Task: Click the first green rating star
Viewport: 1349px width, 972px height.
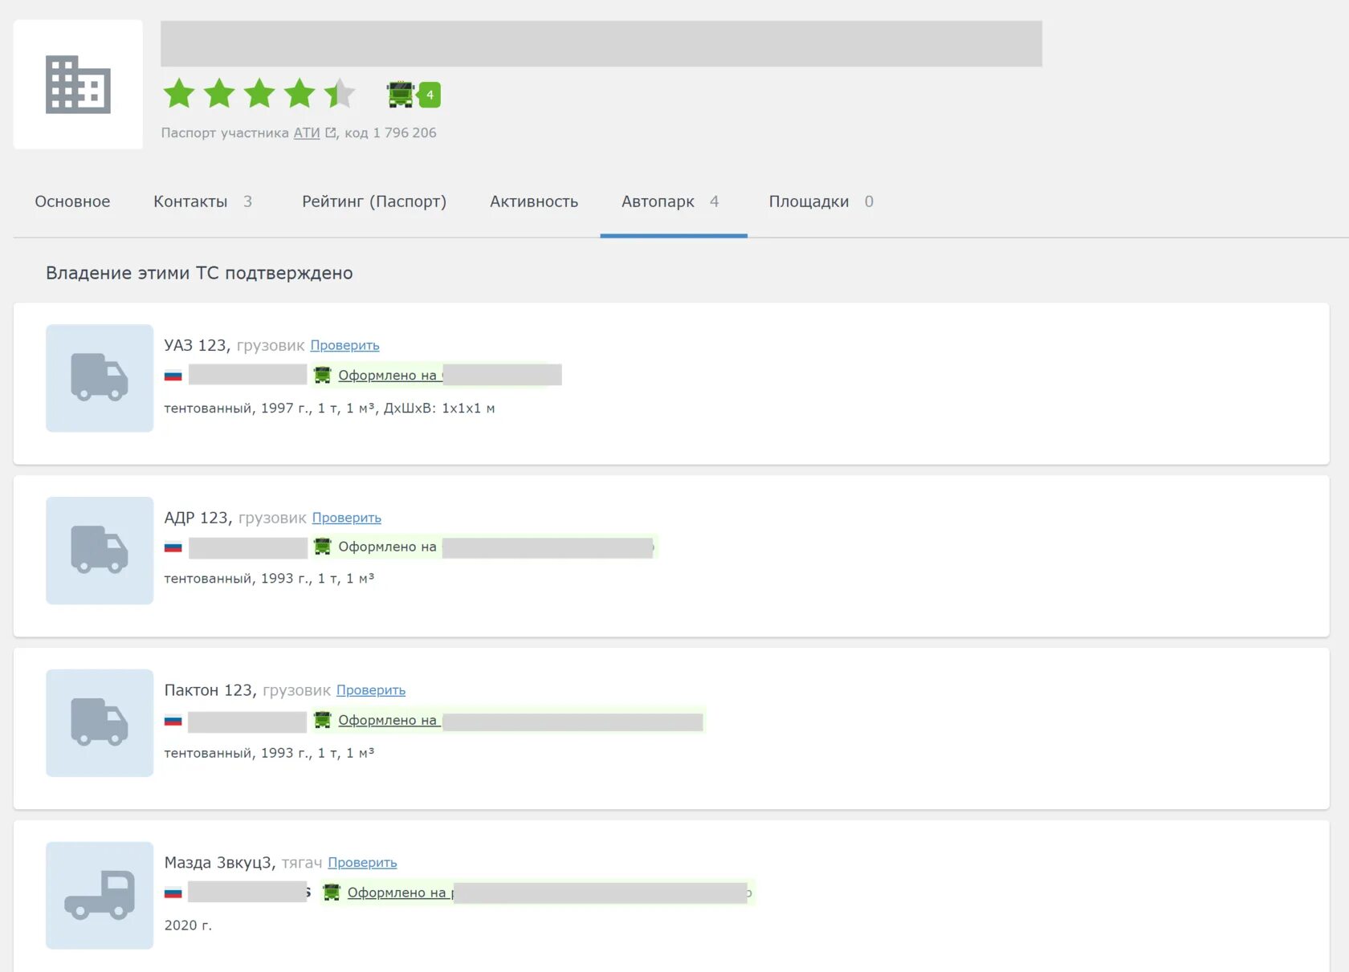Action: click(179, 94)
